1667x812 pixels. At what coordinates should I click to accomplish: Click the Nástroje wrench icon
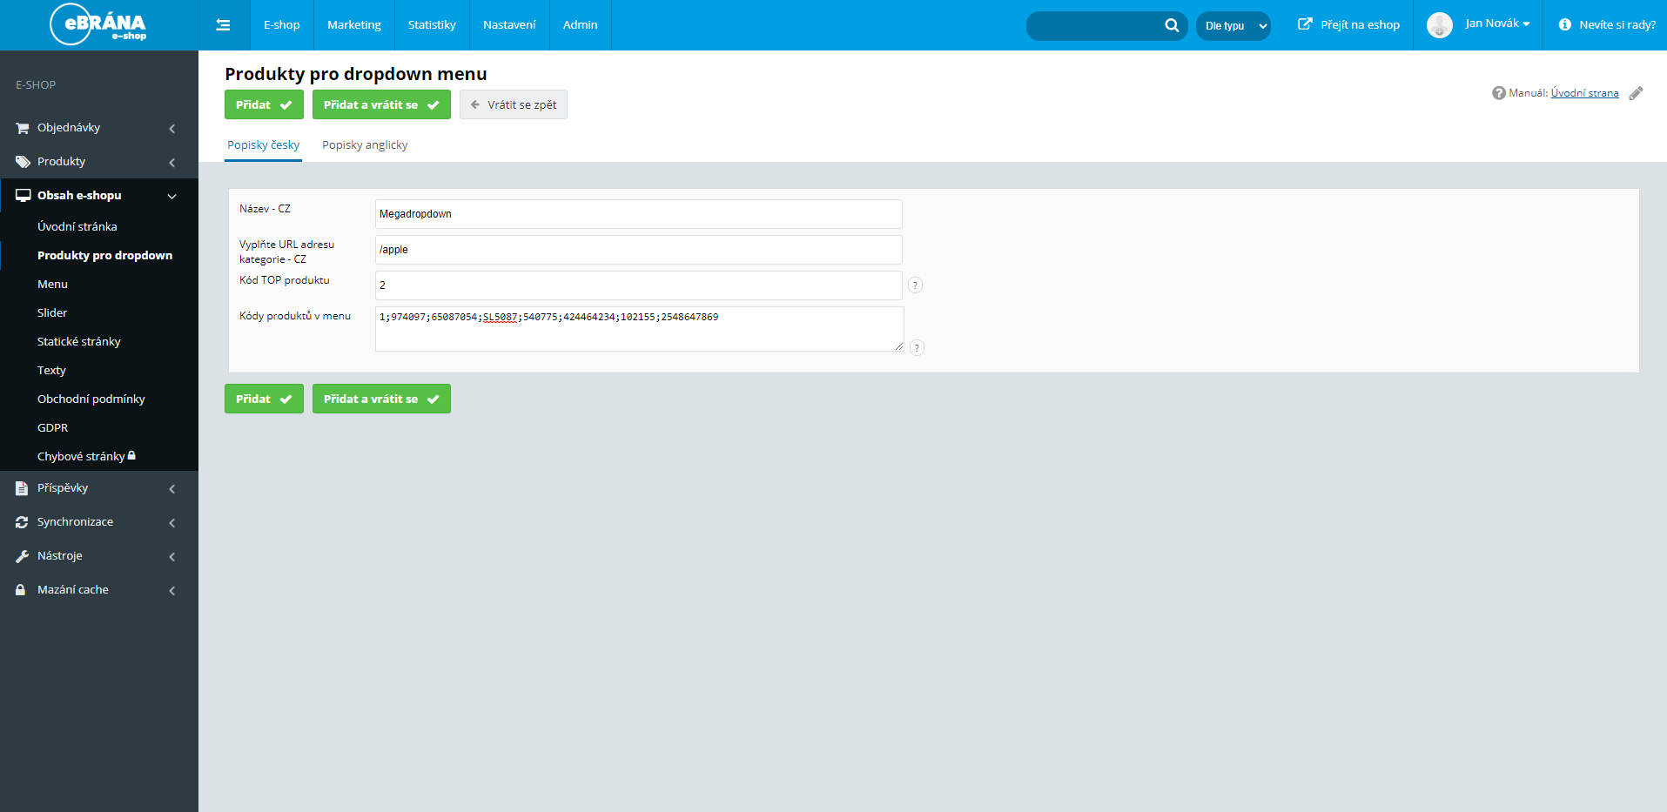coord(22,556)
